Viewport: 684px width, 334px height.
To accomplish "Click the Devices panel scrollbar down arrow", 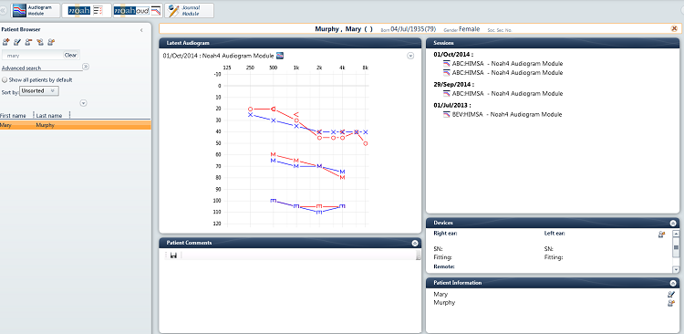I will pyautogui.click(x=676, y=269).
